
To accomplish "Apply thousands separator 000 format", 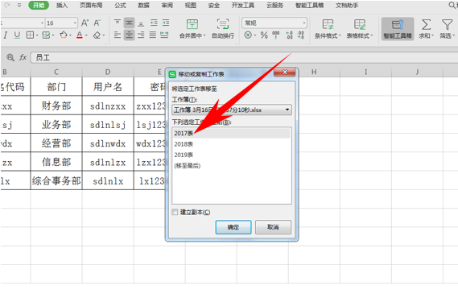I will click(x=276, y=35).
